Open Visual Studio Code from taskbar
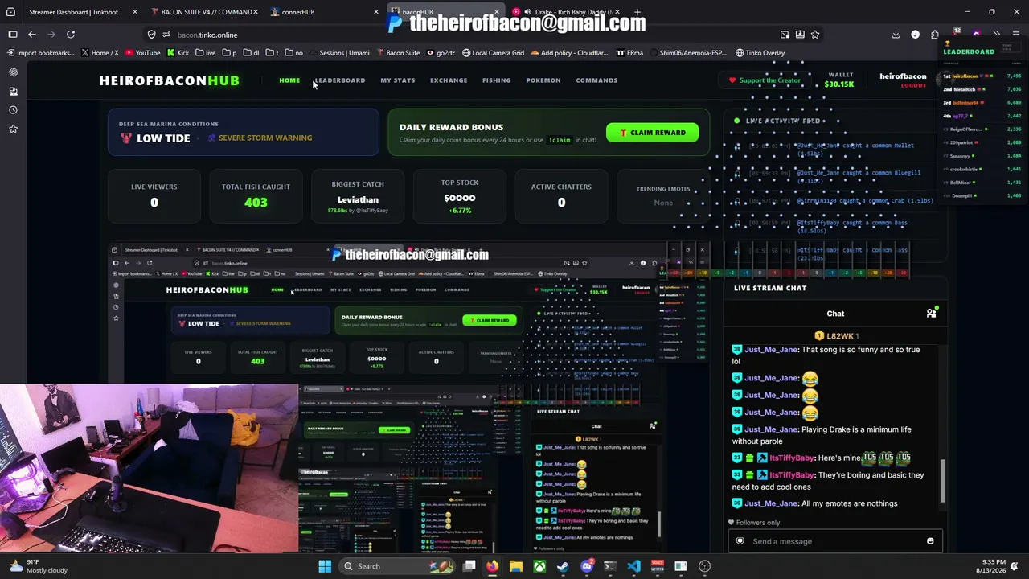 click(633, 566)
